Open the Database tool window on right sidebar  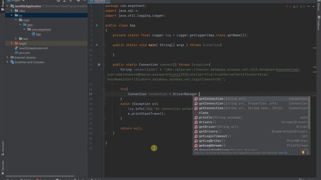[318, 23]
